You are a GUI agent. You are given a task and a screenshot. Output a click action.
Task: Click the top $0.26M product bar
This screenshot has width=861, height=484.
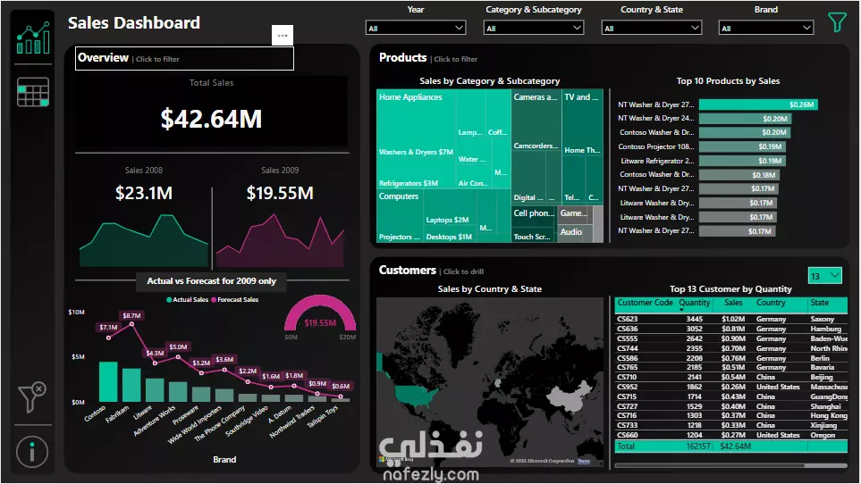[x=758, y=104]
